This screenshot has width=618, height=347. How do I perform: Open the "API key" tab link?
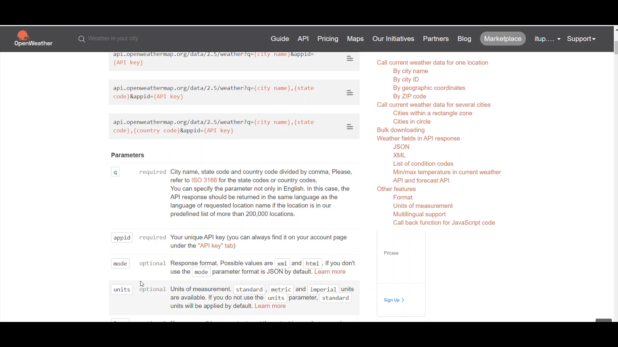coord(216,246)
